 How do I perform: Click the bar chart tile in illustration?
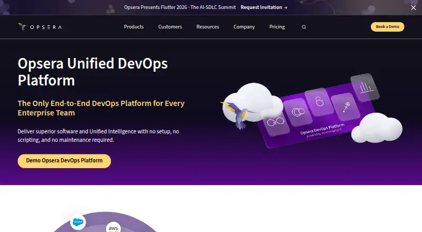tap(365, 87)
